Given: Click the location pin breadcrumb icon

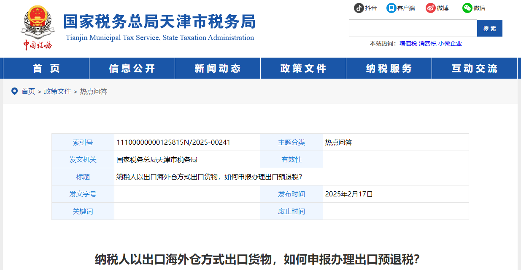Looking at the screenshot, I should pos(14,91).
